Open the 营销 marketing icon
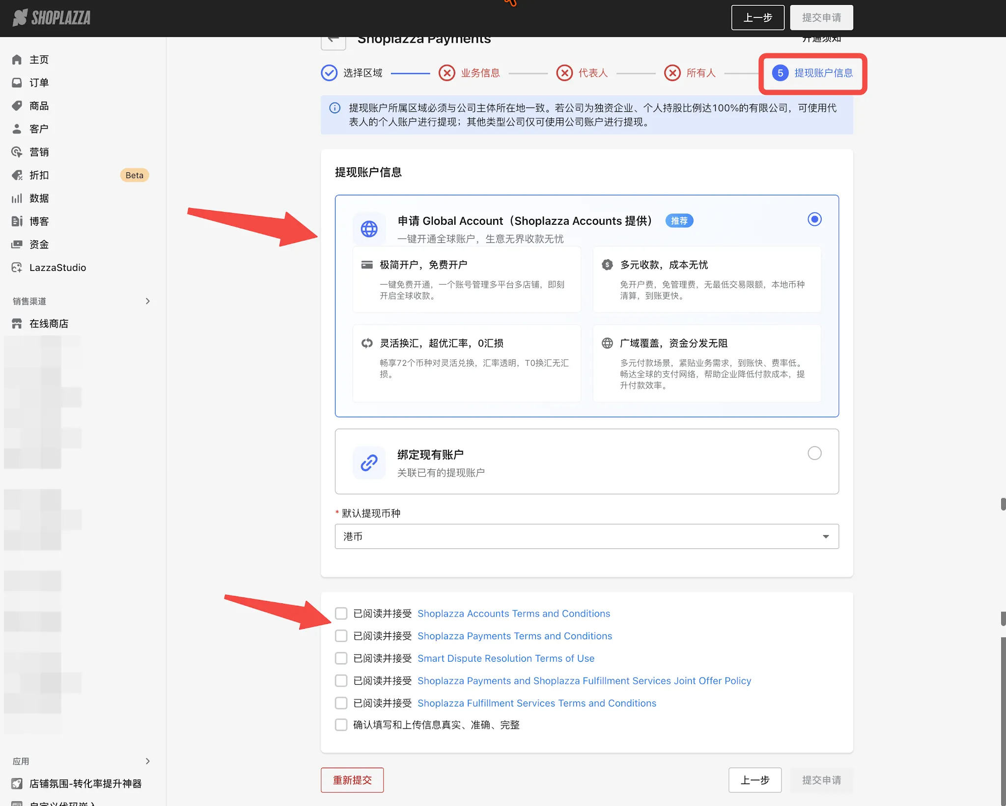The height and width of the screenshot is (806, 1006). tap(17, 152)
